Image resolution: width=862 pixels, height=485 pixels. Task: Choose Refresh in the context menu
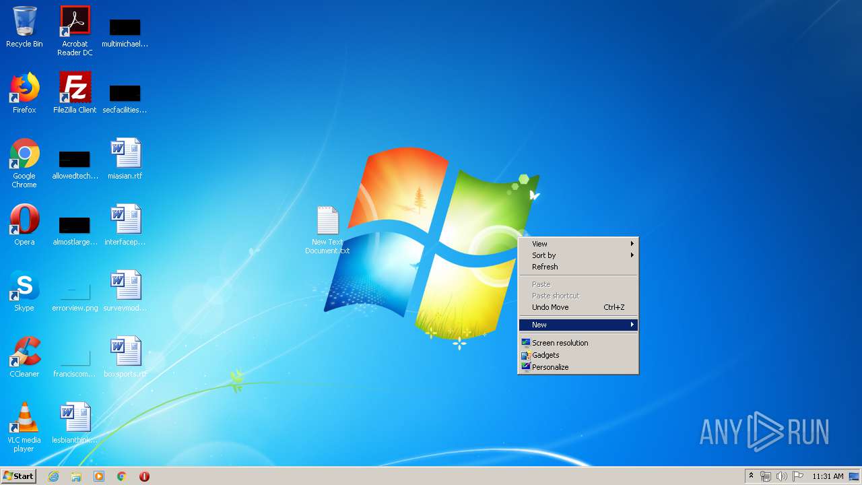point(578,267)
